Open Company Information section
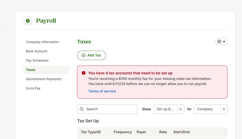The height and width of the screenshot is (139, 242). tap(43, 42)
